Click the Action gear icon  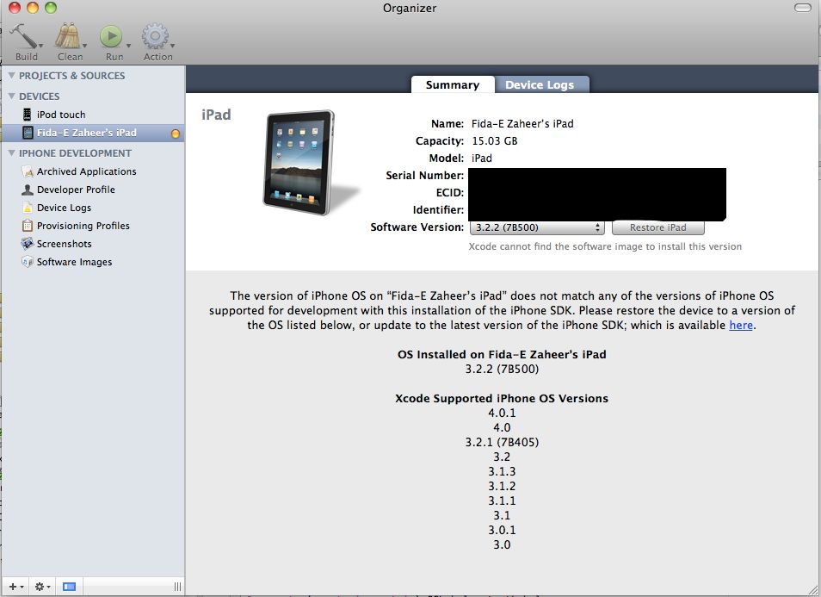[154, 36]
